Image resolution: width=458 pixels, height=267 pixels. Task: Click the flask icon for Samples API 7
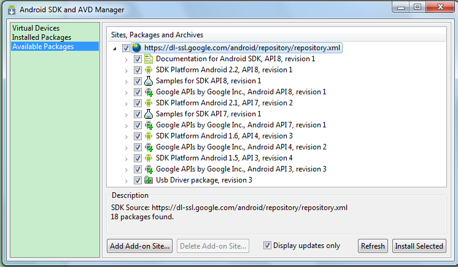[x=149, y=114]
